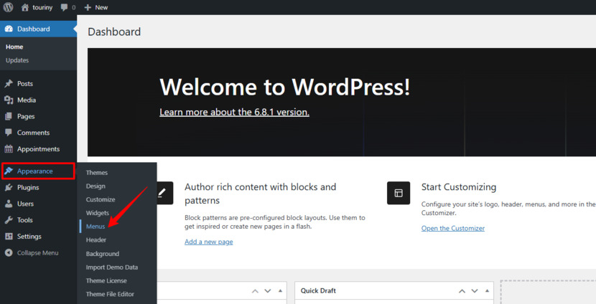The height and width of the screenshot is (304, 596).
Task: Open the Plugins menu label
Action: [x=28, y=187]
